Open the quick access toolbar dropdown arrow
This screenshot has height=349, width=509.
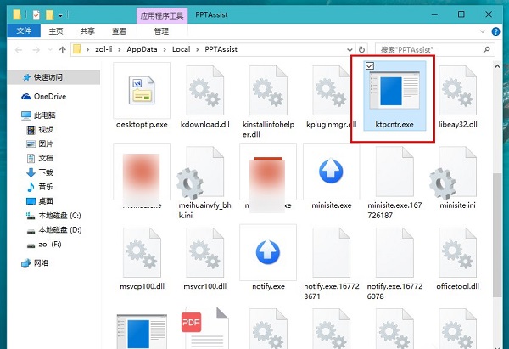(60, 15)
